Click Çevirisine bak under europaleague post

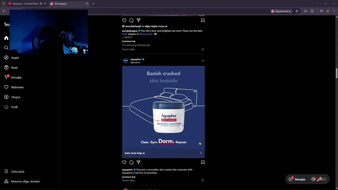pyautogui.click(x=129, y=41)
